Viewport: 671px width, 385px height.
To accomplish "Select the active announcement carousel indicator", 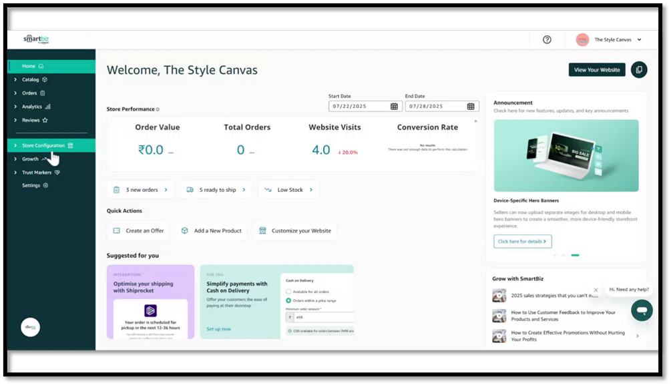I will tap(575, 255).
